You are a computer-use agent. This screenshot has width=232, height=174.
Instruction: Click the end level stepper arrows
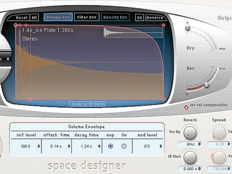click(161, 146)
